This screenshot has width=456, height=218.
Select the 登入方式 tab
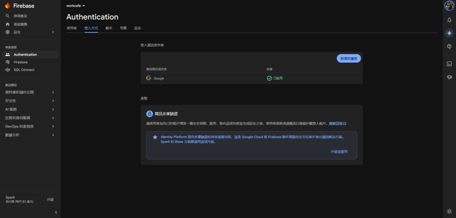(91, 28)
